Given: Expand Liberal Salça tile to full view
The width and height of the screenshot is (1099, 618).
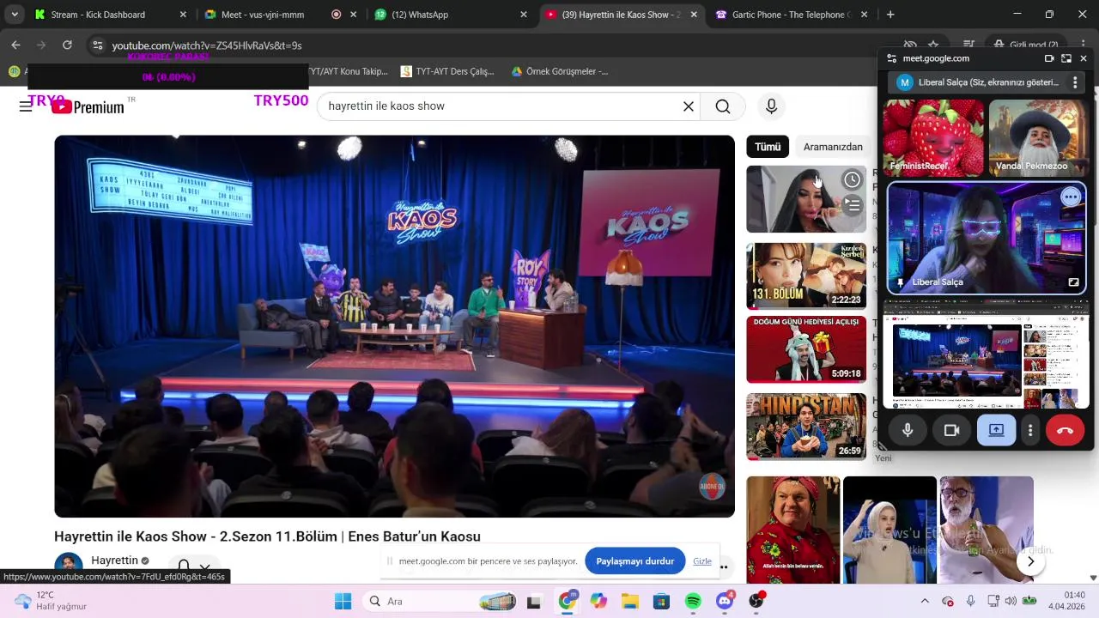Looking at the screenshot, I should [1073, 282].
